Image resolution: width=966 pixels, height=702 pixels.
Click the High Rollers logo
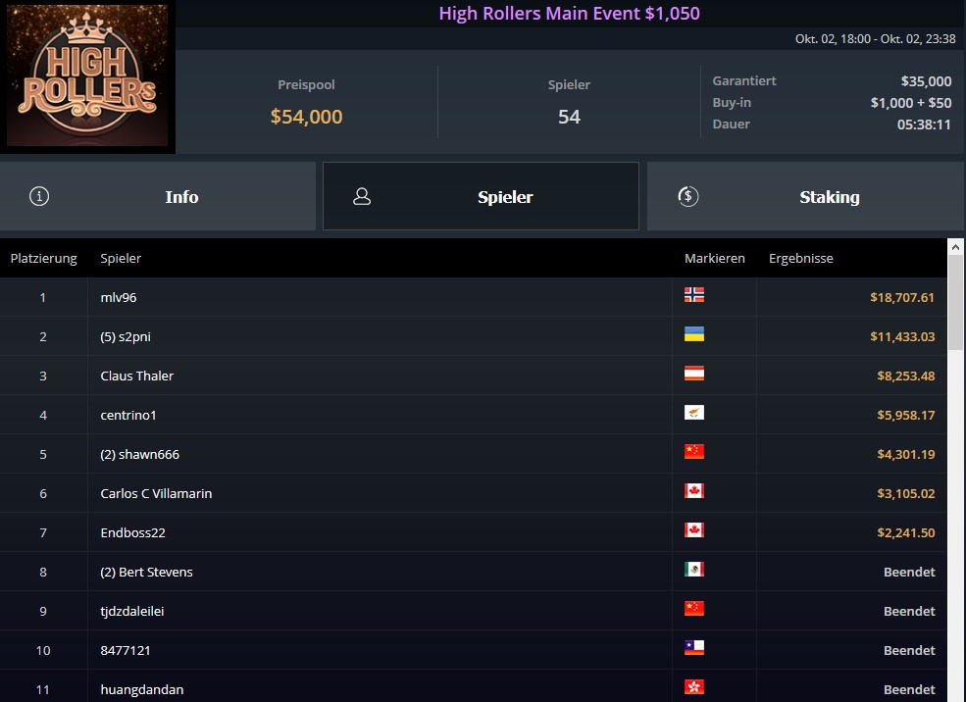pos(87,75)
